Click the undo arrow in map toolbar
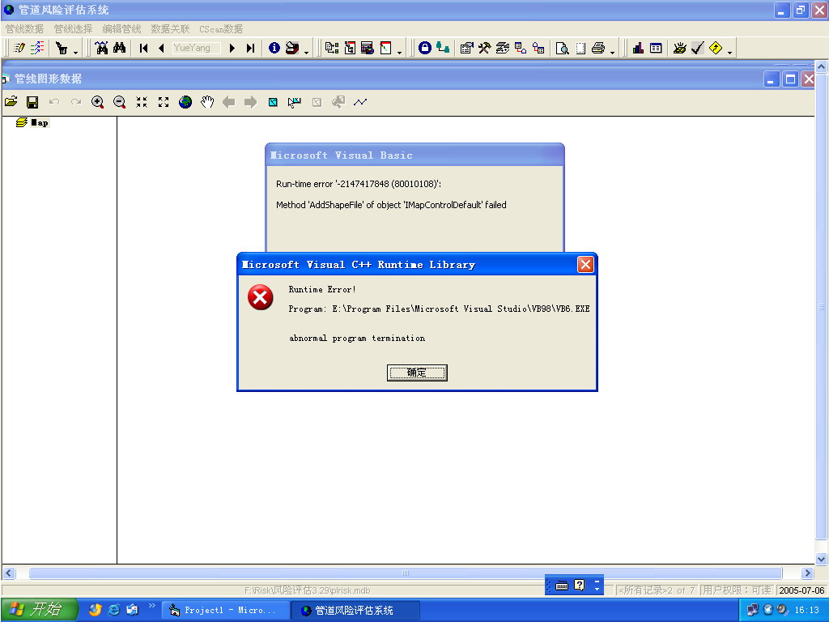 pos(54,102)
